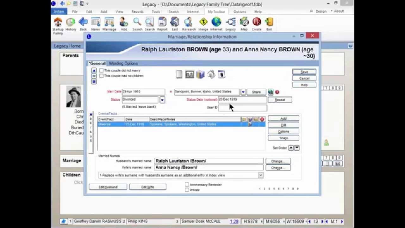Screen dimensions: 405x228
Task: Click the geo-location map icon beside Share
Action: click(271, 92)
